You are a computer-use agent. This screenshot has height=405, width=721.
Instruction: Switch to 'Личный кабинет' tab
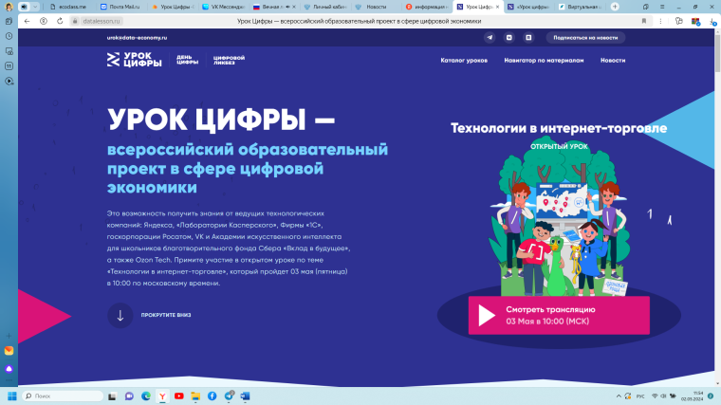[x=325, y=7]
